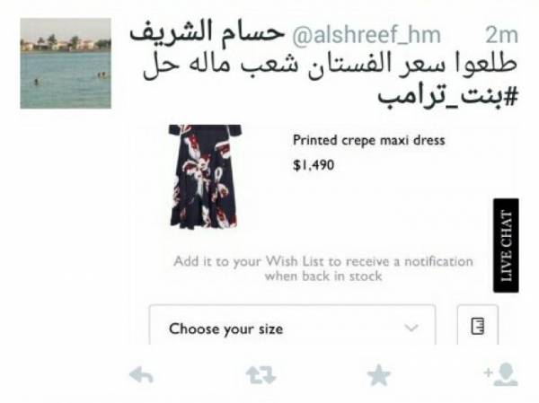
Task: View the floral maxi dress image
Action: pos(204,177)
